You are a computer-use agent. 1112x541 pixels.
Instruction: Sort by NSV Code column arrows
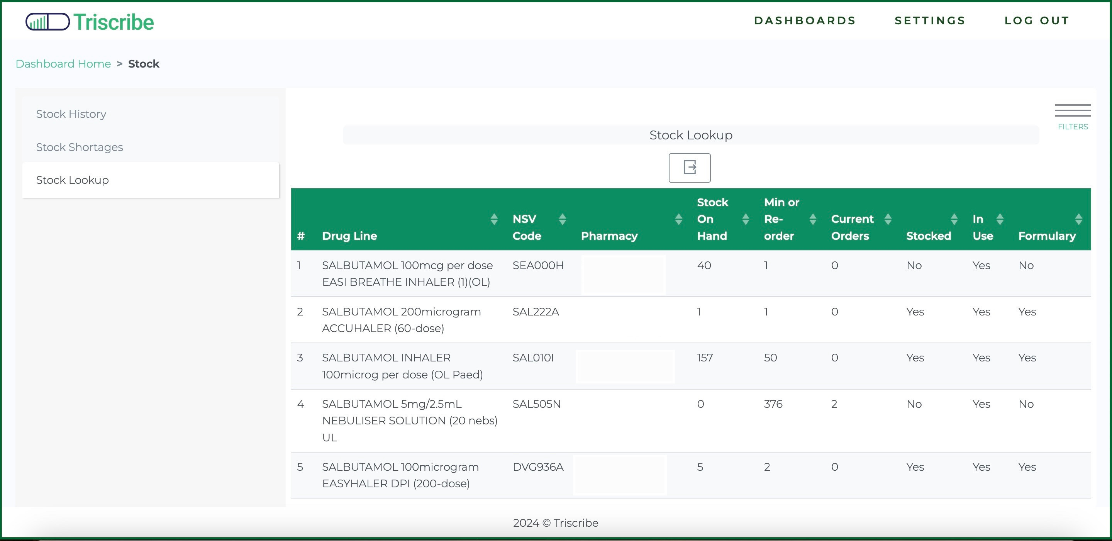coord(562,219)
